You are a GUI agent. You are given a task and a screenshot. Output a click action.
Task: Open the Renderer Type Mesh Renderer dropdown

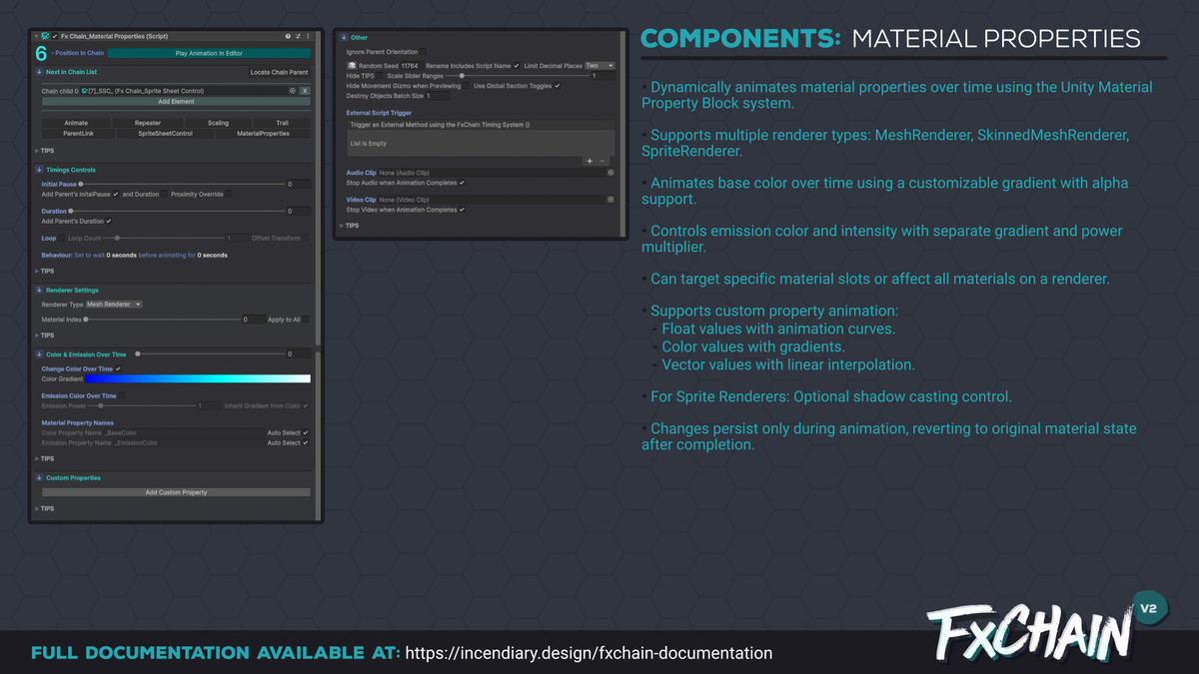[x=114, y=304]
